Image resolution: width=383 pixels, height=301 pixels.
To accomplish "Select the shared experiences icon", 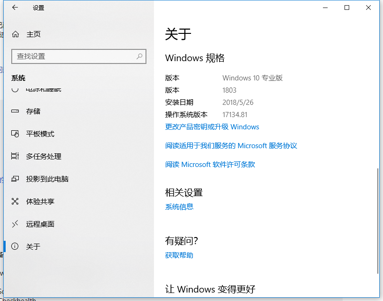I will click(15, 201).
